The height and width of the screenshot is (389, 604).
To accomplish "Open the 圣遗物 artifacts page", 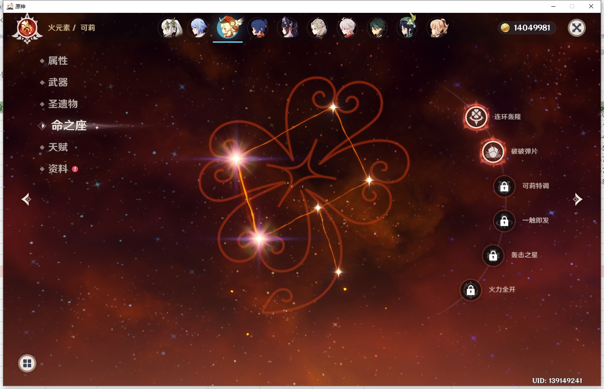I will point(63,104).
